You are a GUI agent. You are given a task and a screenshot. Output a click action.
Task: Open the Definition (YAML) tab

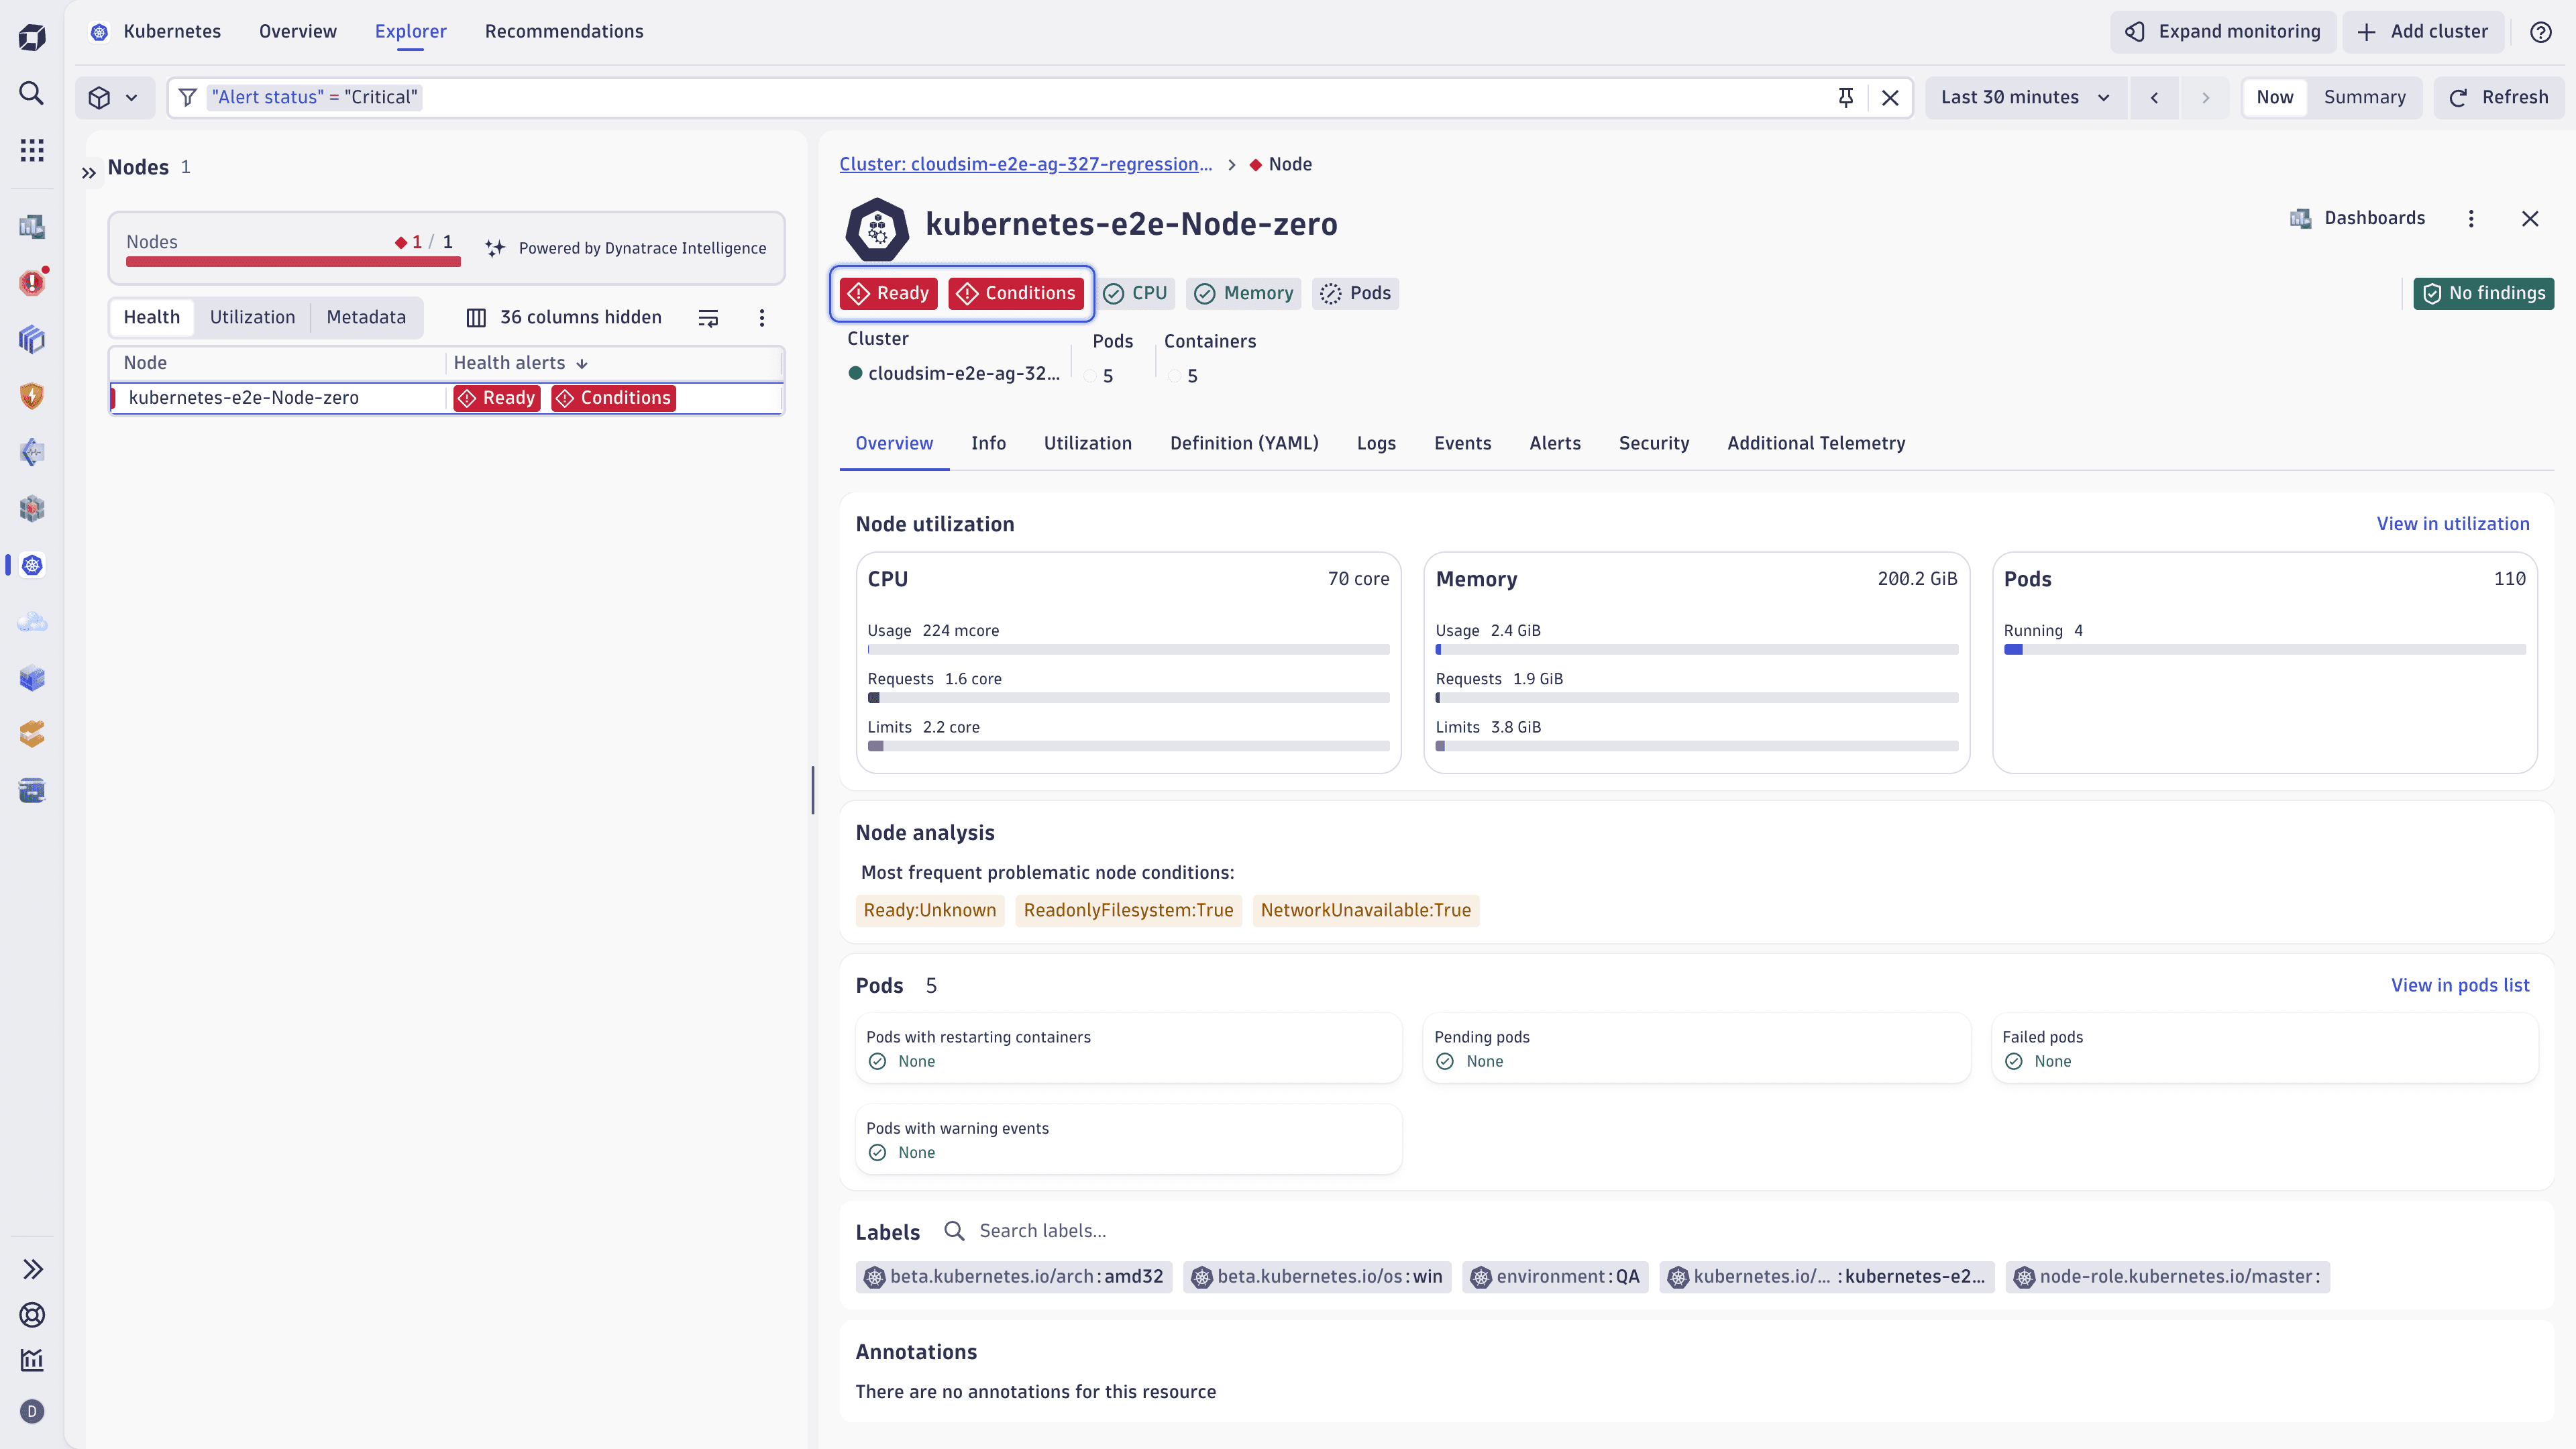(1244, 443)
